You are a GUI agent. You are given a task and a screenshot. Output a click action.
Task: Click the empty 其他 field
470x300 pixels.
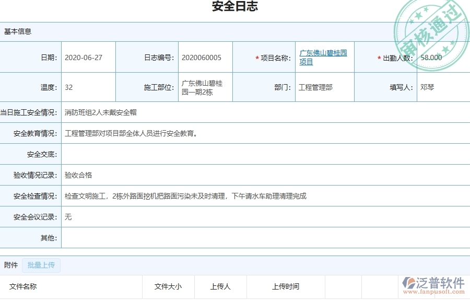click(261, 238)
